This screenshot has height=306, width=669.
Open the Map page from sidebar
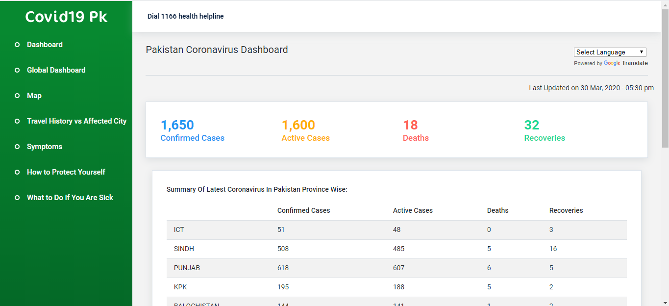click(34, 96)
